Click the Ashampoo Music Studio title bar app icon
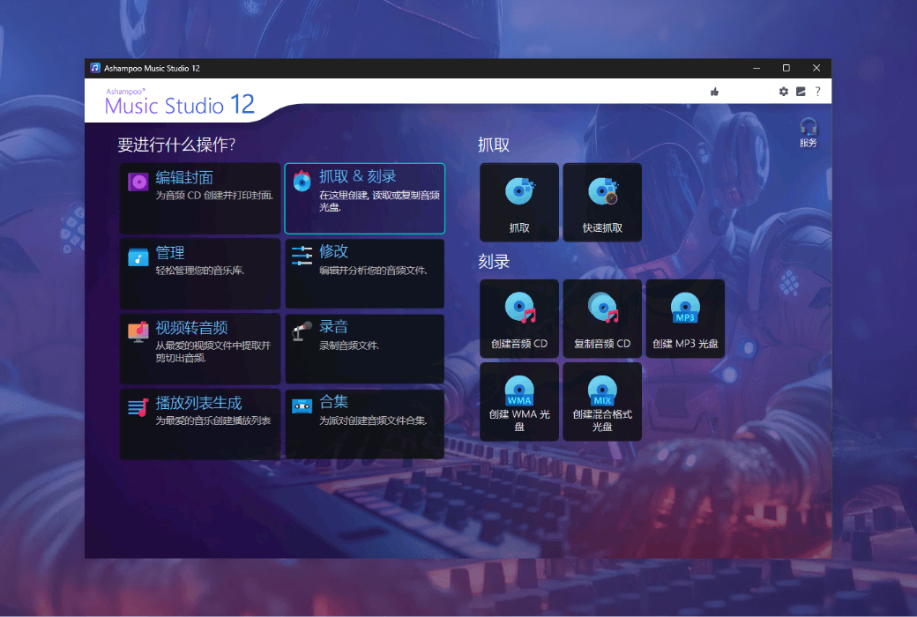Image resolution: width=917 pixels, height=617 pixels. (95, 68)
